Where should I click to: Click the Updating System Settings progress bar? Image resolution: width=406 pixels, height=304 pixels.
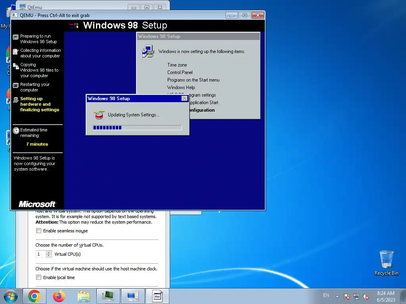[x=137, y=127]
